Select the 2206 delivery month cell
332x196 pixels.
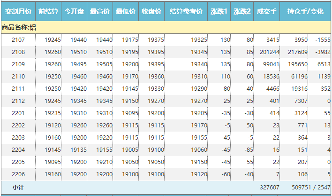coord(18,174)
